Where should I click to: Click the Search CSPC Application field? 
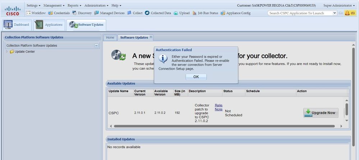point(300,13)
